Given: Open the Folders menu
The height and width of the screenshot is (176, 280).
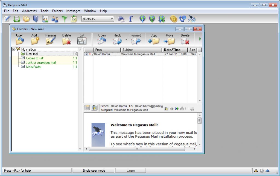Looking at the screenshot, I should click(57, 11).
